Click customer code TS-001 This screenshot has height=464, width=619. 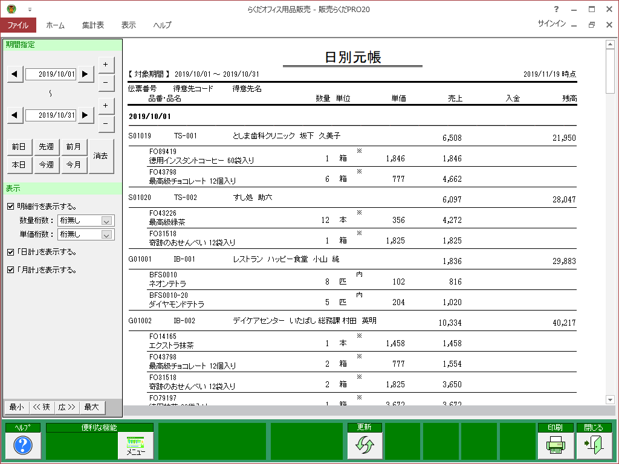185,136
